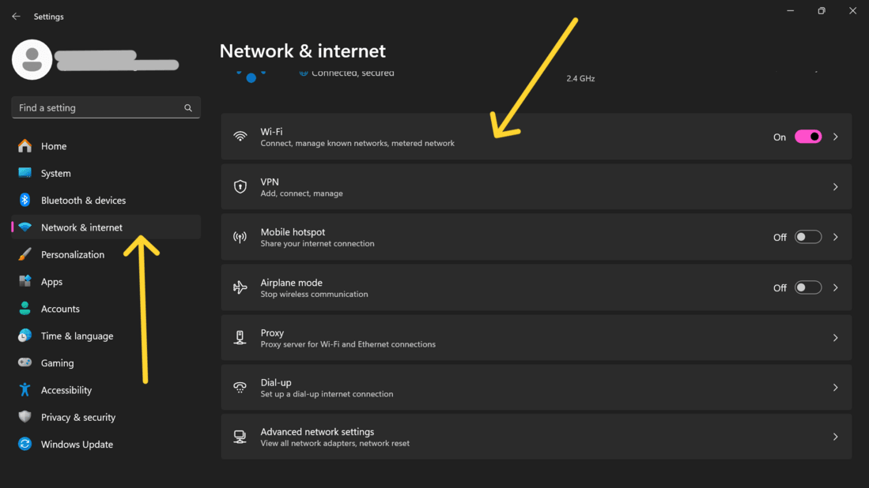Click the Find a setting search box
This screenshot has height=488, width=869.
[x=98, y=108]
